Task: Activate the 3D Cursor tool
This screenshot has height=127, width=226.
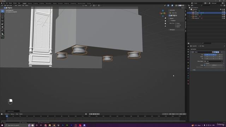Action: tap(2, 14)
